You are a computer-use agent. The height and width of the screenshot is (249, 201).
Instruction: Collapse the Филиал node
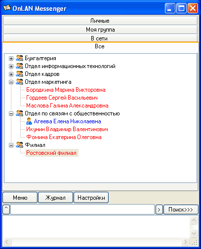11,145
